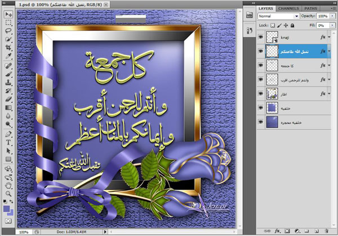This screenshot has width=338, height=236.
Task: Select the Hand tool
Action: point(8,184)
